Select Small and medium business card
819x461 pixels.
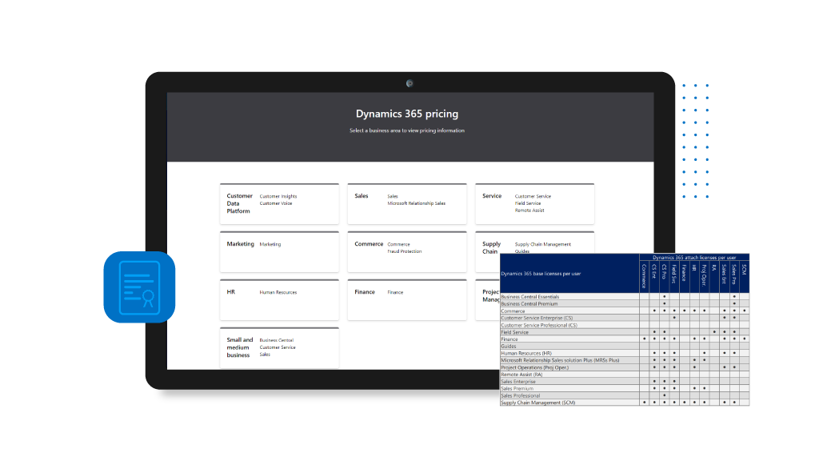tap(279, 347)
